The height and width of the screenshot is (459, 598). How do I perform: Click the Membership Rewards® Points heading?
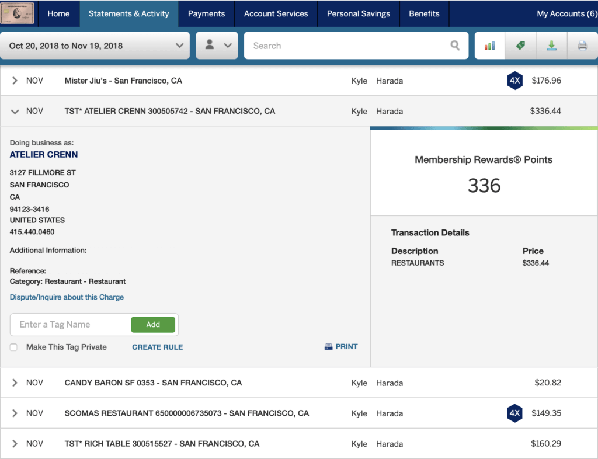484,160
